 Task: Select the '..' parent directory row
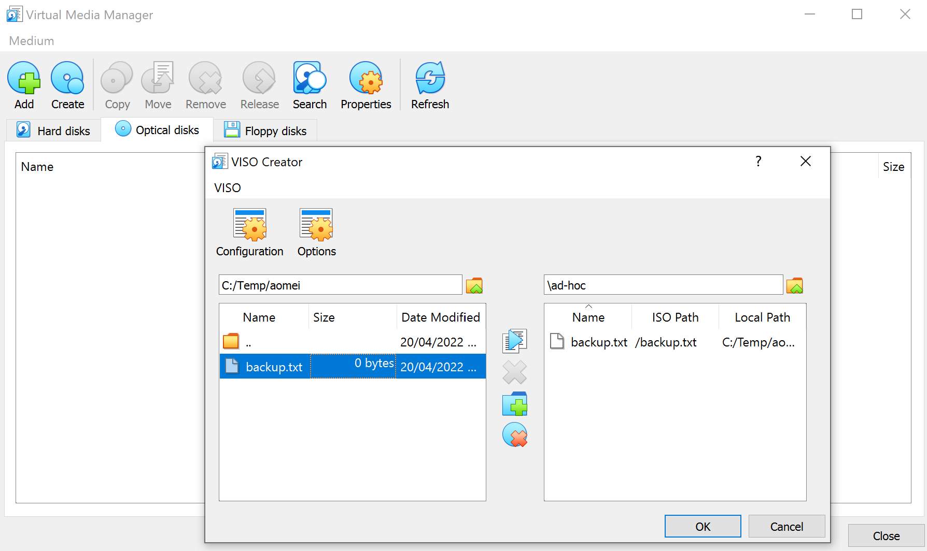pos(353,342)
